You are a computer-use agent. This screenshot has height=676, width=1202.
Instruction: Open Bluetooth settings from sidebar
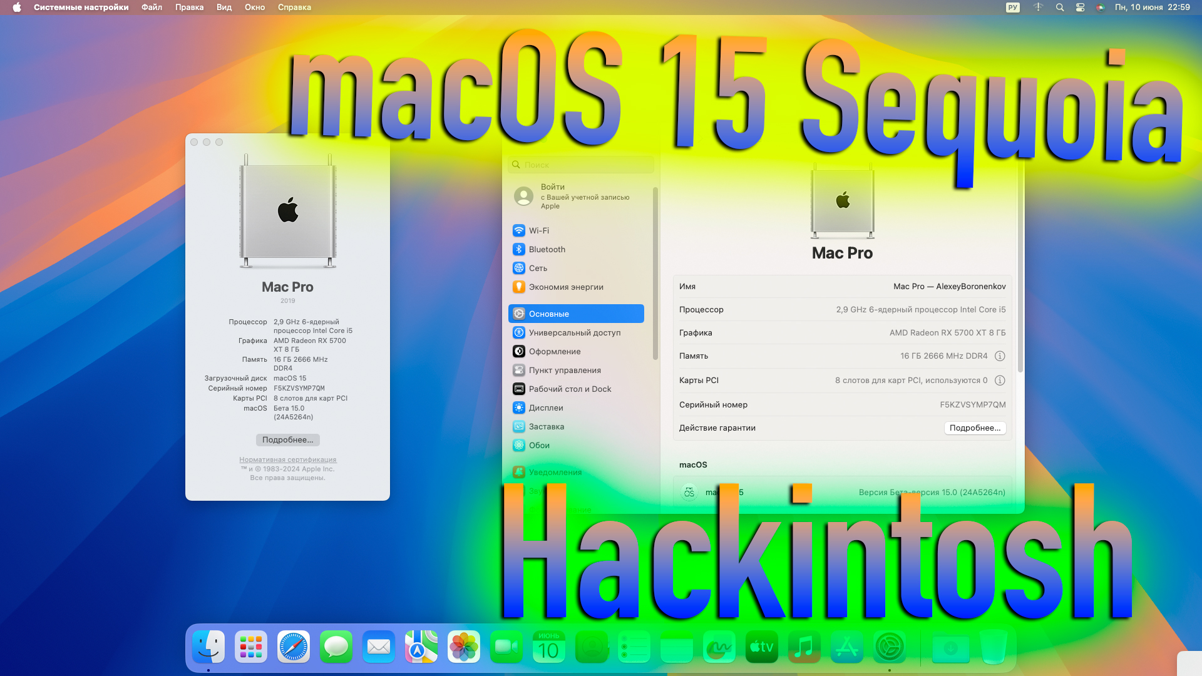[546, 249]
